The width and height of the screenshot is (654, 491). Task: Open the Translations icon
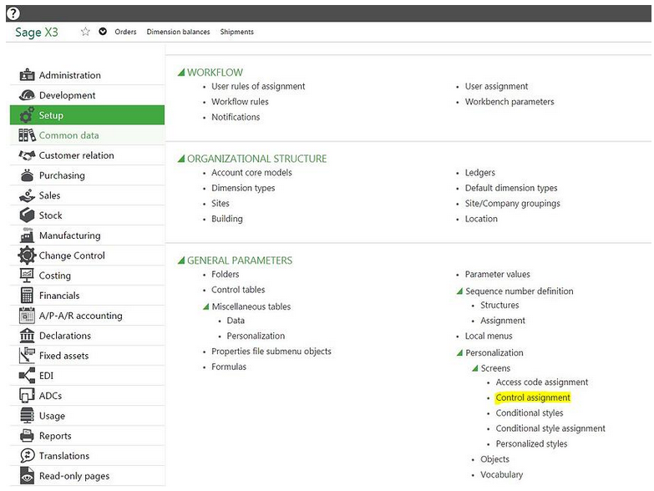tap(27, 456)
